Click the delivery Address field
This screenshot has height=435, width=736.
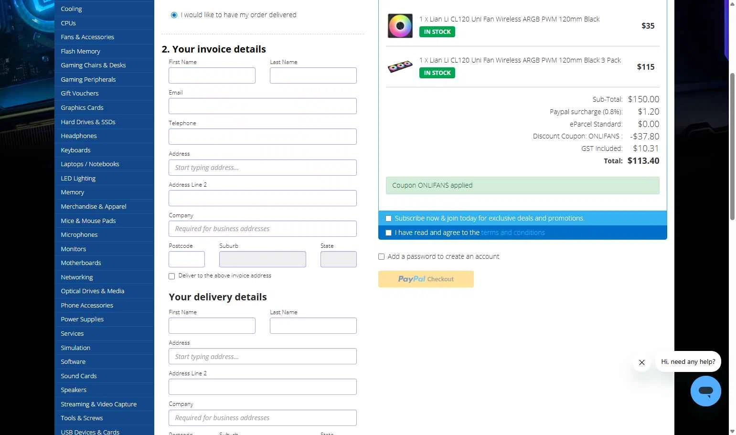263,356
